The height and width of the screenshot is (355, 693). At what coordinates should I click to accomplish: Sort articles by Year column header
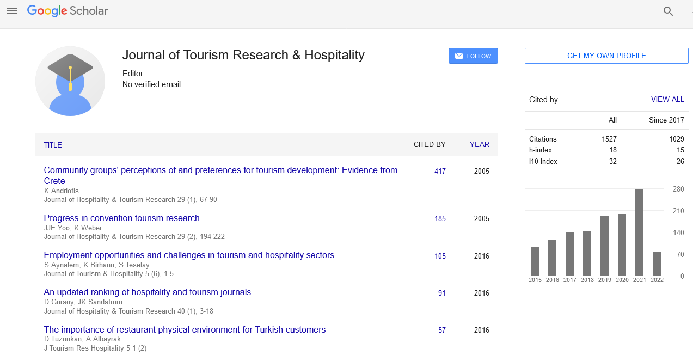pyautogui.click(x=480, y=145)
